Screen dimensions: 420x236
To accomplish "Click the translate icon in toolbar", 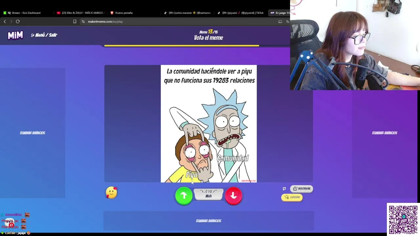I will pyautogui.click(x=287, y=22).
